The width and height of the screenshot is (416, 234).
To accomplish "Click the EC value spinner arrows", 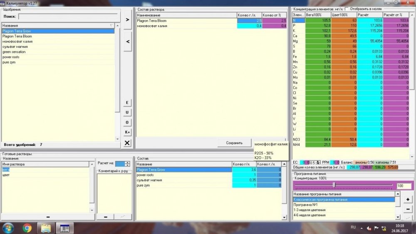I will [x=318, y=163].
